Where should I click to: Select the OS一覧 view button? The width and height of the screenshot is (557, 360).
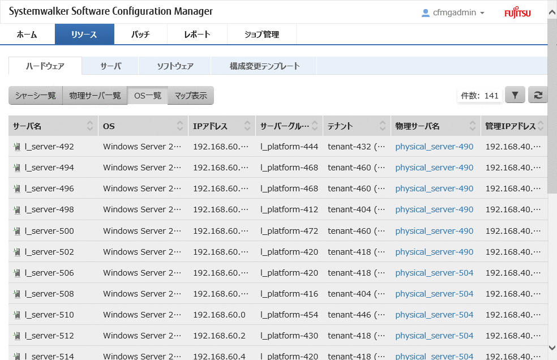click(x=148, y=95)
